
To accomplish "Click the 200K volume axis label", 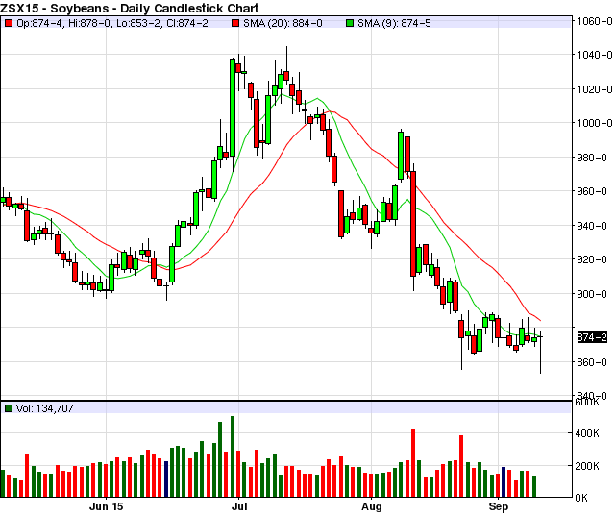I will (x=587, y=466).
